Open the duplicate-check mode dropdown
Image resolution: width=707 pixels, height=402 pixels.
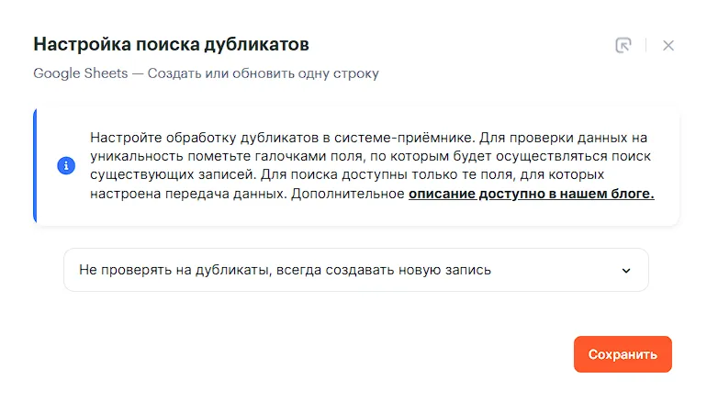355,270
